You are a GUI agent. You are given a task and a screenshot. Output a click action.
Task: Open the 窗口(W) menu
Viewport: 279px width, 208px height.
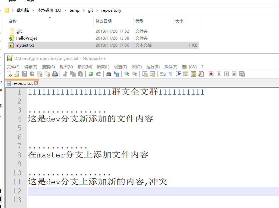(189, 67)
